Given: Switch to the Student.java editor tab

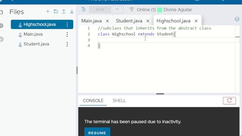Looking at the screenshot, I should pyautogui.click(x=129, y=21).
